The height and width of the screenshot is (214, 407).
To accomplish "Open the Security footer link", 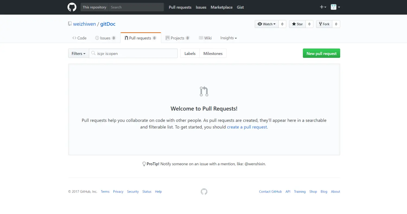I will (x=133, y=192).
